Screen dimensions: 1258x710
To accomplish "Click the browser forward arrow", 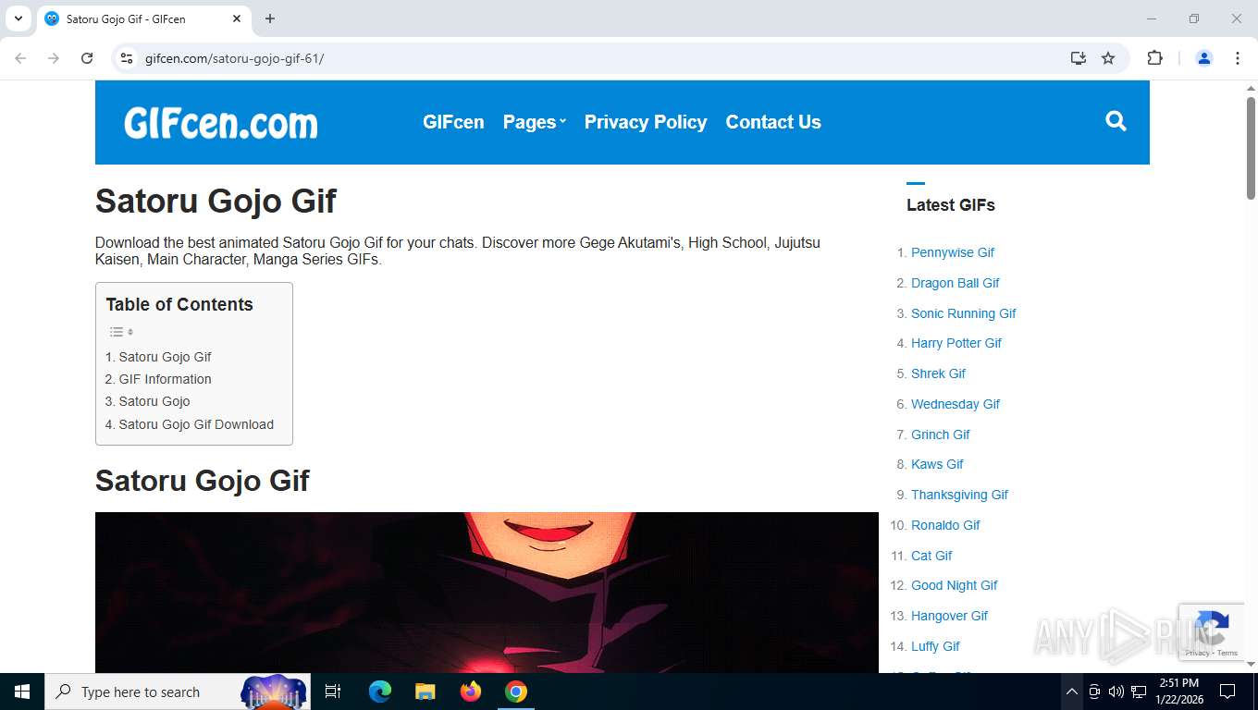I will pyautogui.click(x=54, y=58).
